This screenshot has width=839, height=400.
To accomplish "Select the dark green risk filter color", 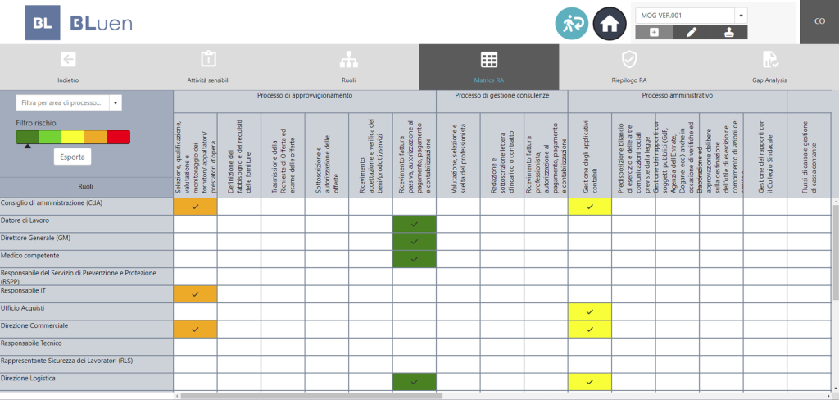I will click(27, 137).
